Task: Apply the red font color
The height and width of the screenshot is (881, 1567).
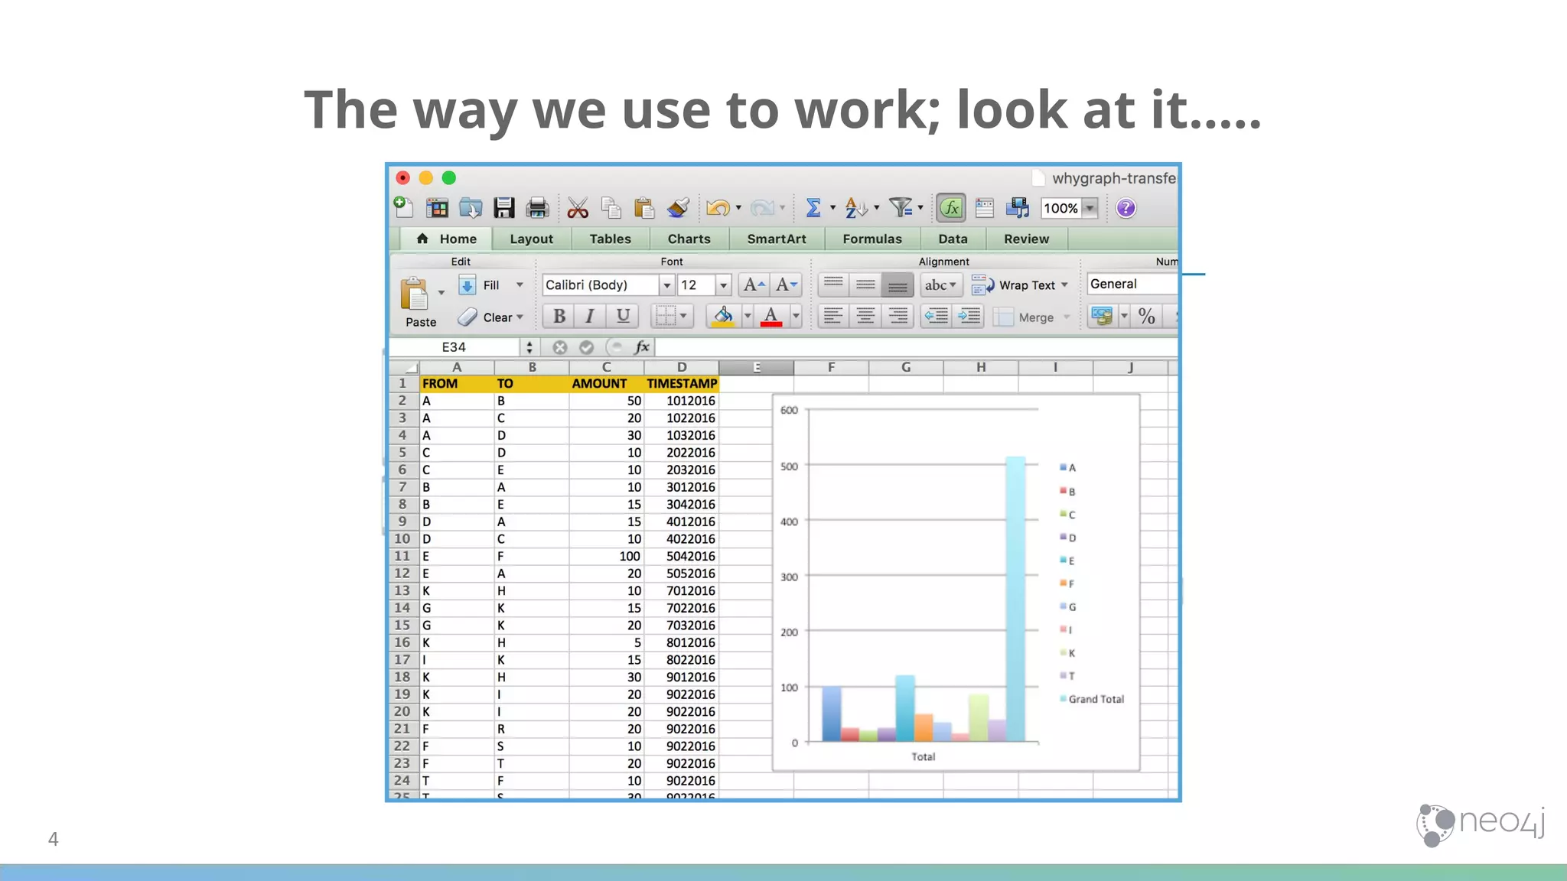Action: tap(771, 316)
